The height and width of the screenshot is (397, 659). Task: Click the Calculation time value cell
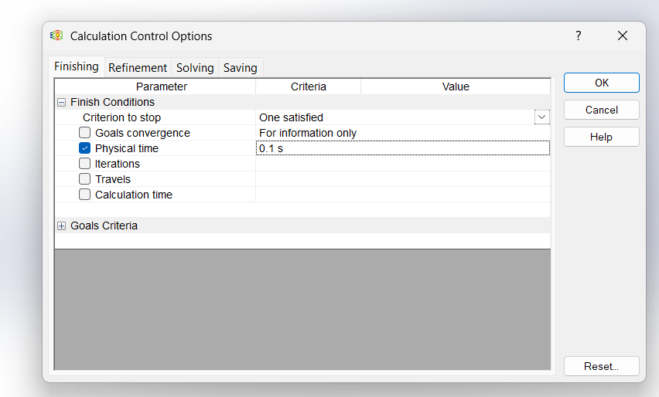click(403, 195)
